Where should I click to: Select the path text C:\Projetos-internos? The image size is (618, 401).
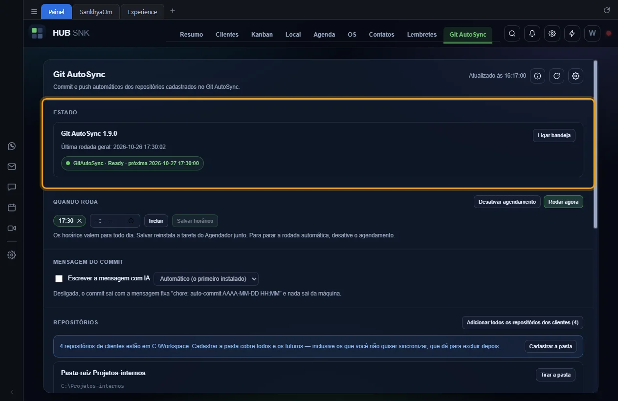(x=92, y=386)
